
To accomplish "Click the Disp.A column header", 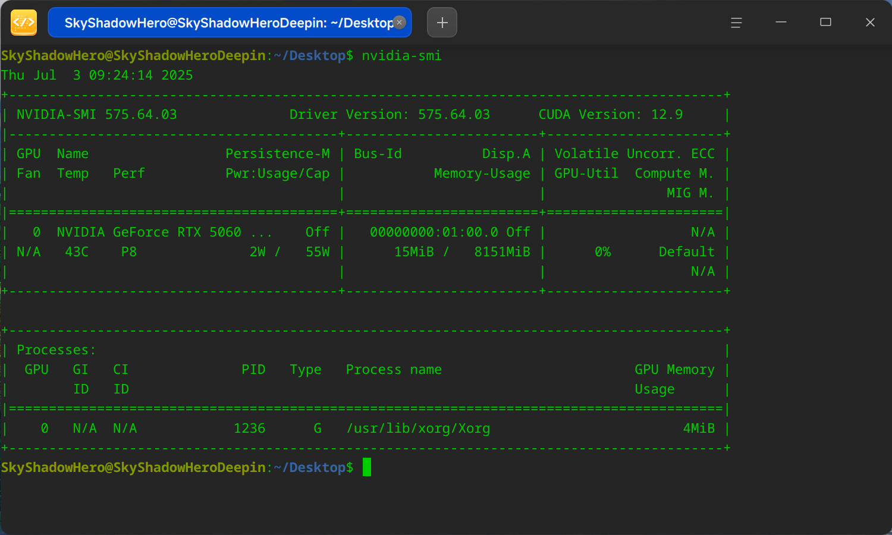I will pos(506,154).
